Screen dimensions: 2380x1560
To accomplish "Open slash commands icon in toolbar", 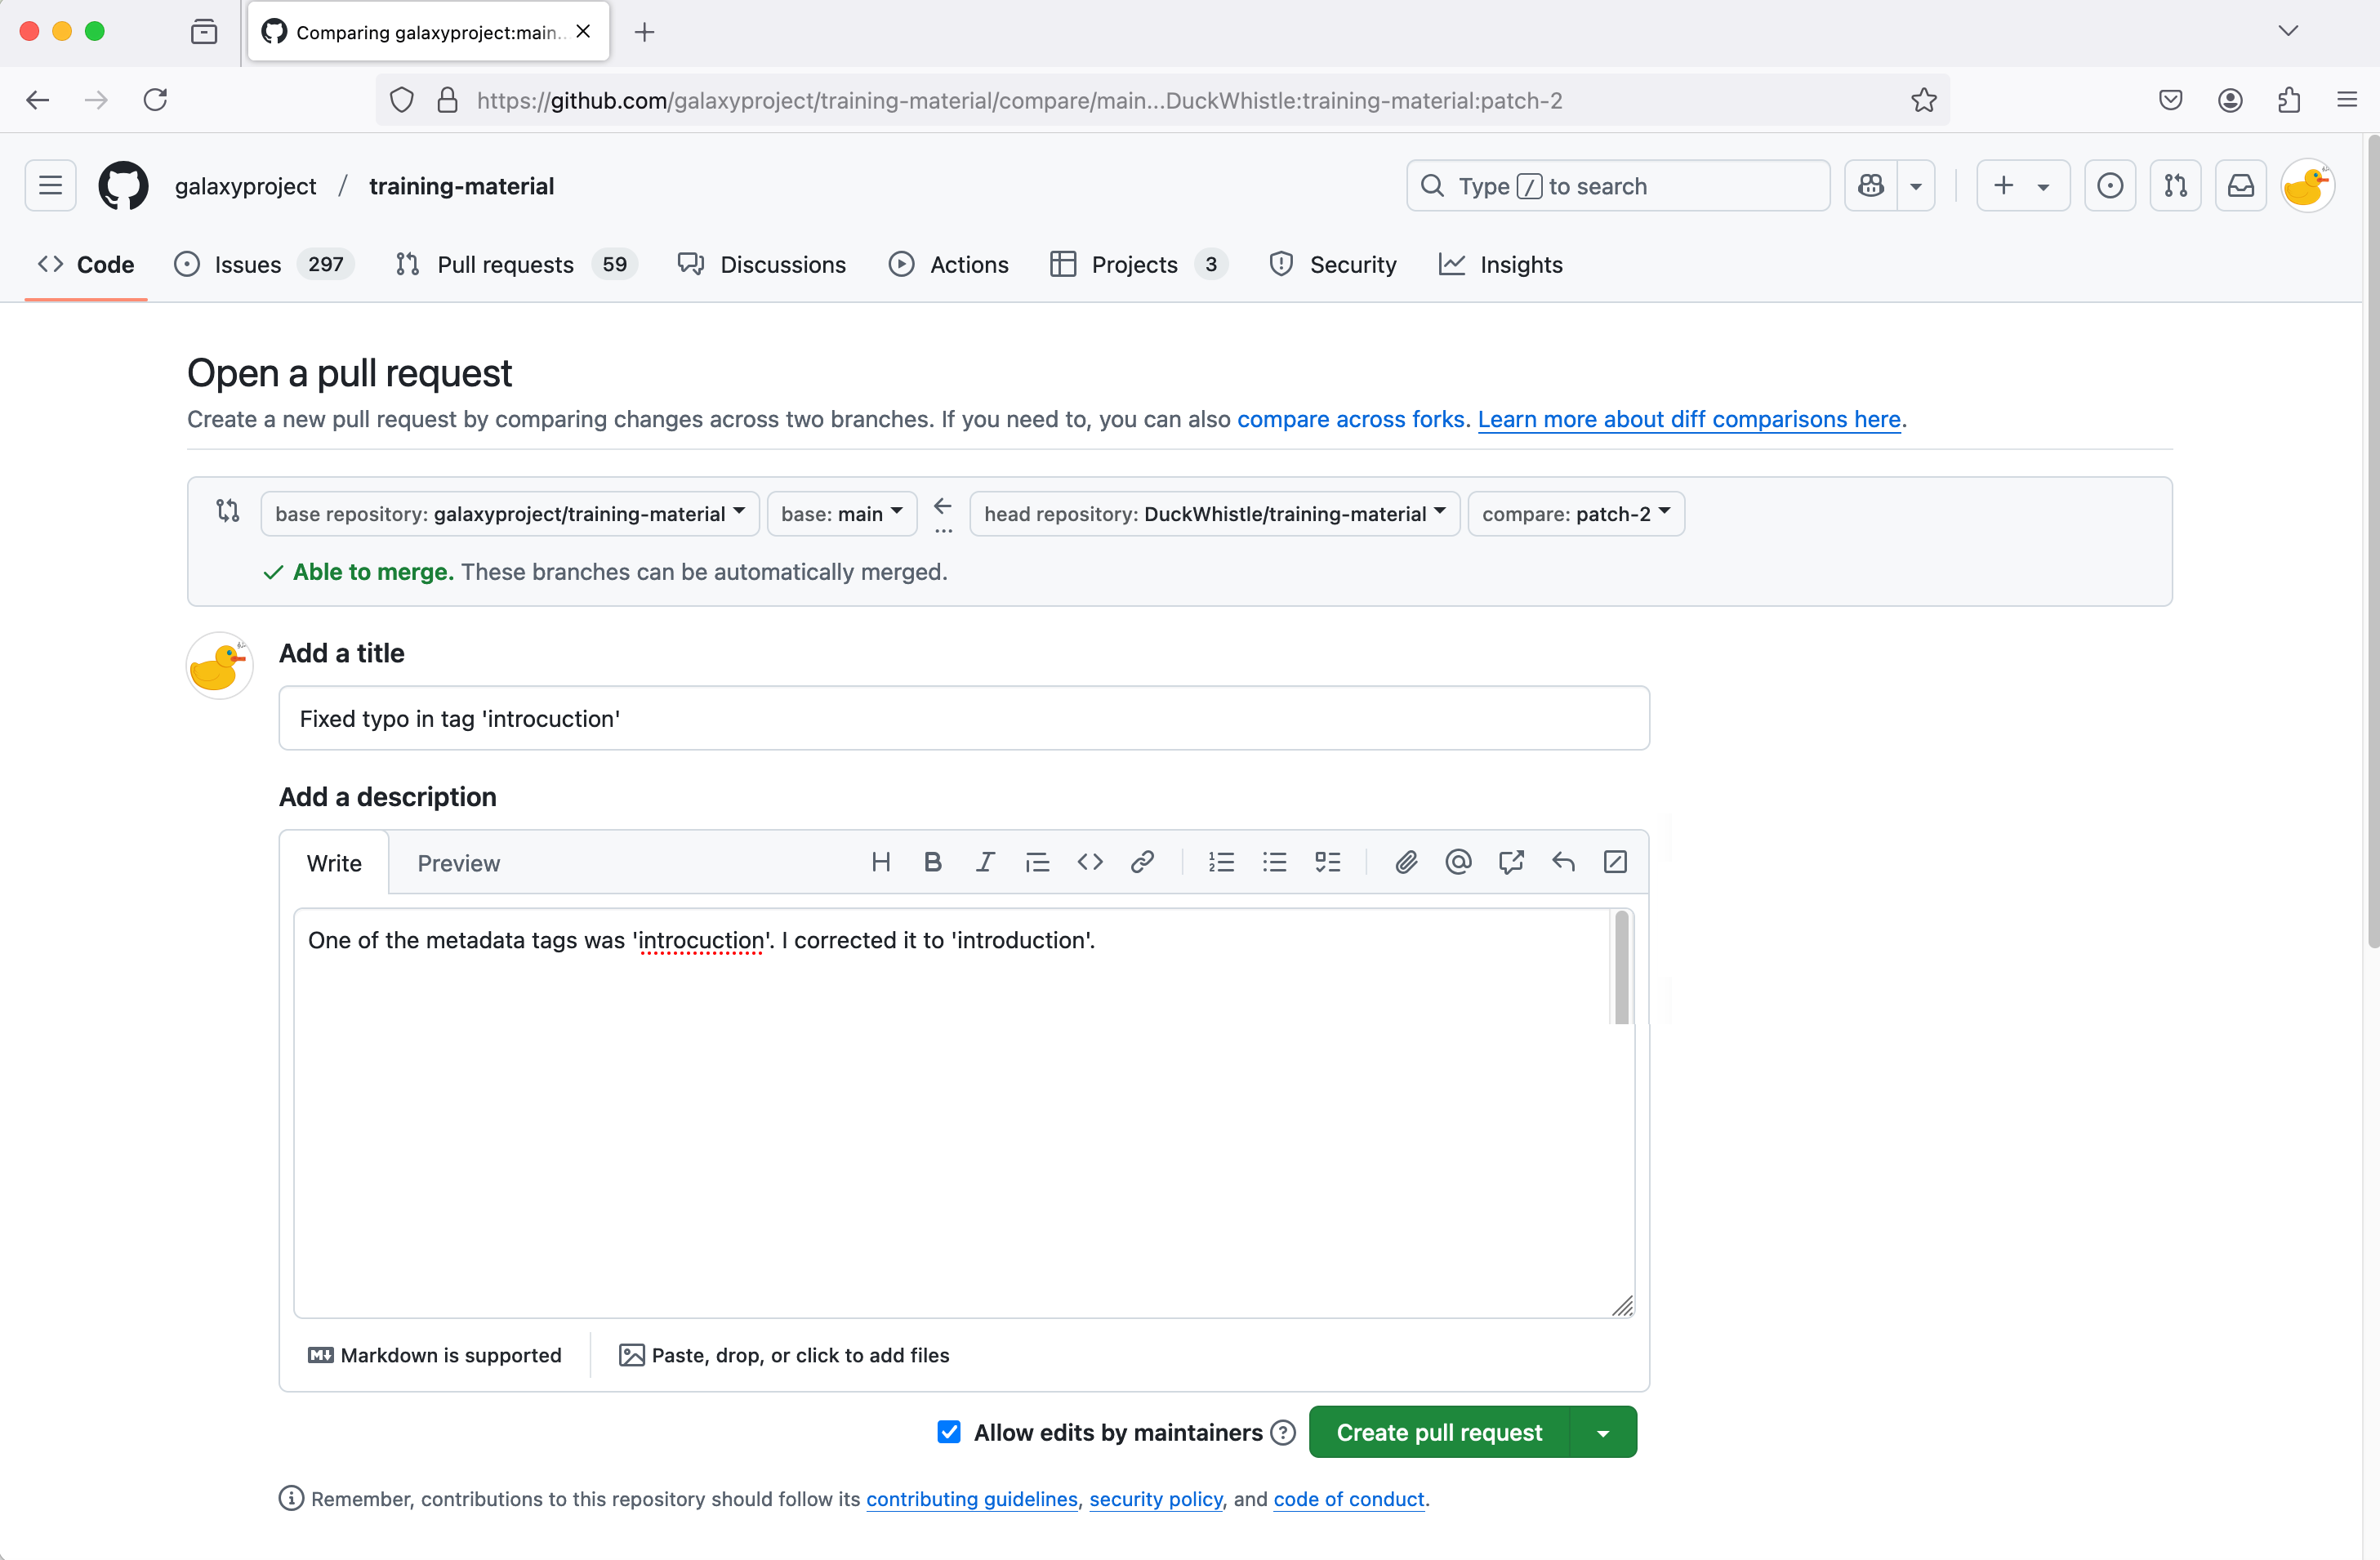I will [x=1615, y=862].
